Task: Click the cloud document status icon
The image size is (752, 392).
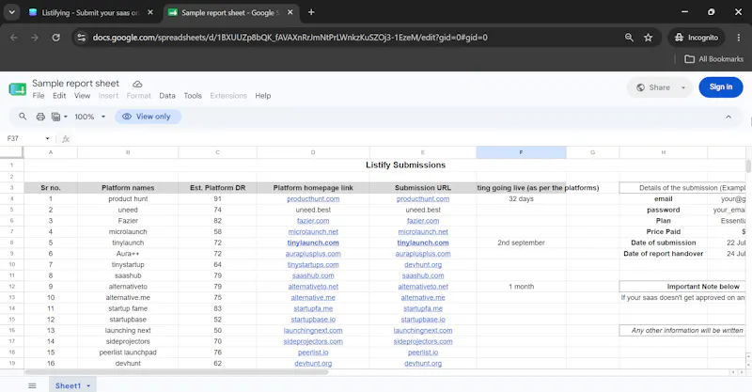Action: 137,84
